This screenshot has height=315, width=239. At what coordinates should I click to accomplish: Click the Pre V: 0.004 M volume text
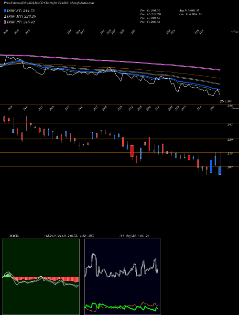click(190, 14)
